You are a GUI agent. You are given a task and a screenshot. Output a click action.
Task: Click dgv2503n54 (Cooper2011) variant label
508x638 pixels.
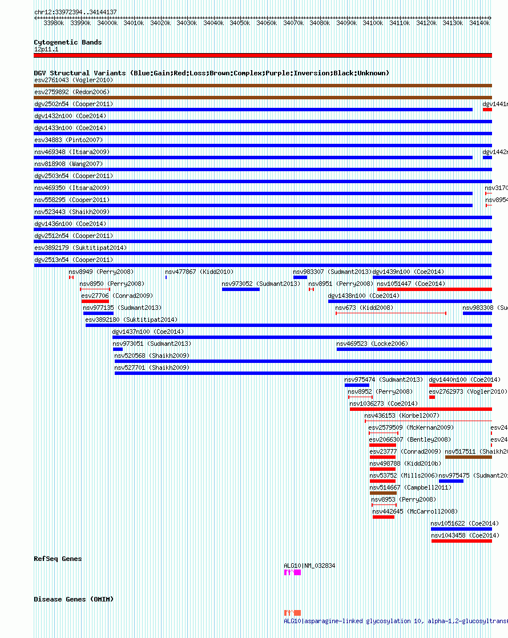pos(74,176)
